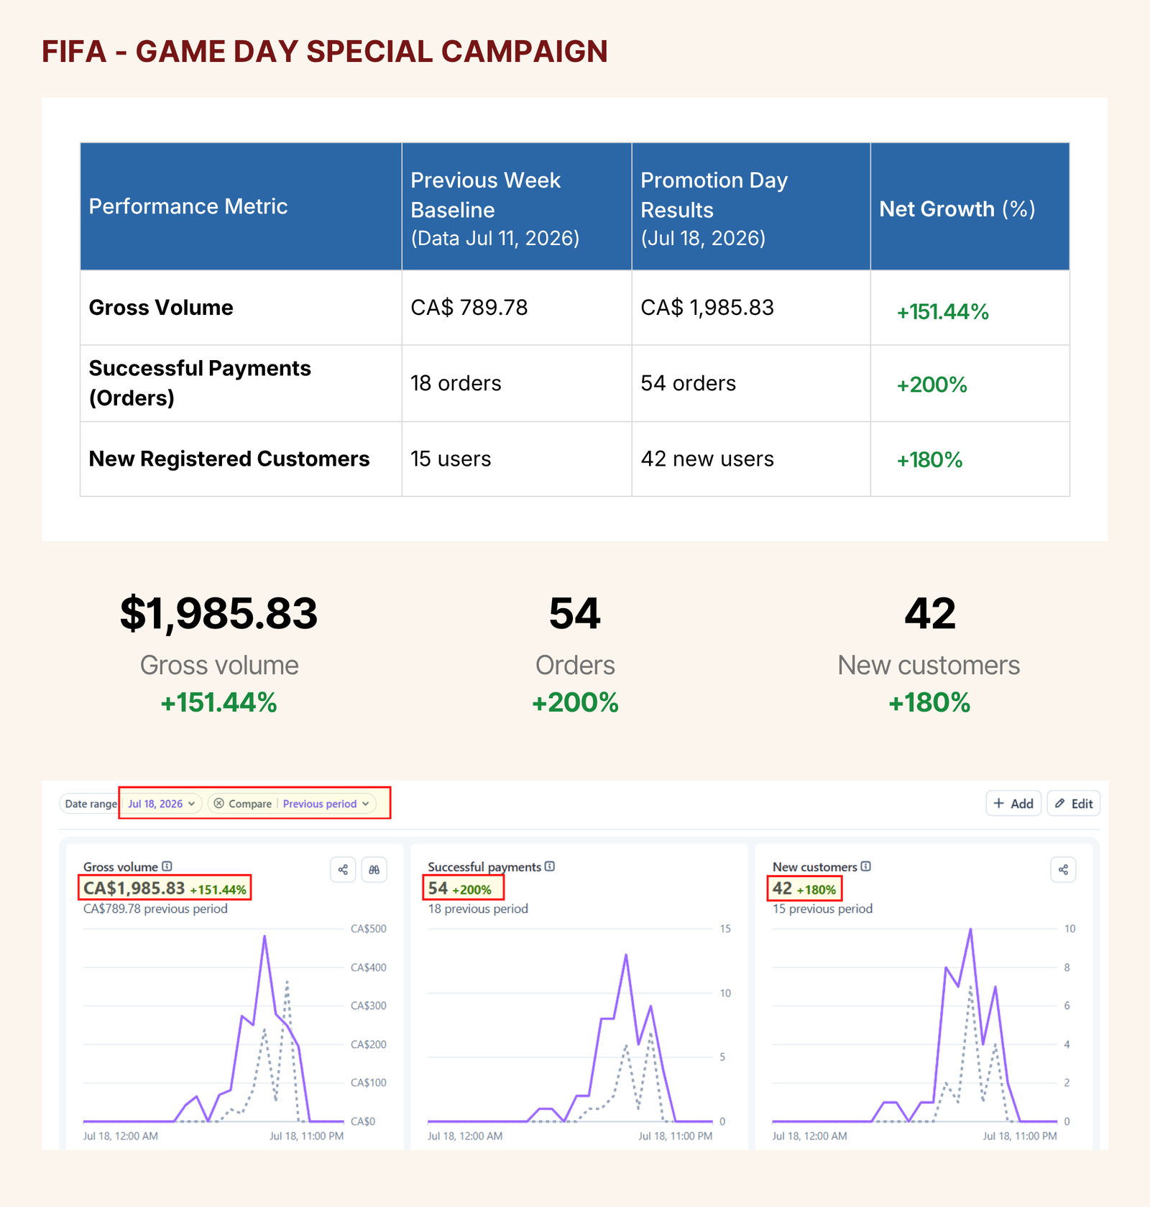The image size is (1150, 1207).
Task: Click the Compare label in the filter bar
Action: (250, 804)
